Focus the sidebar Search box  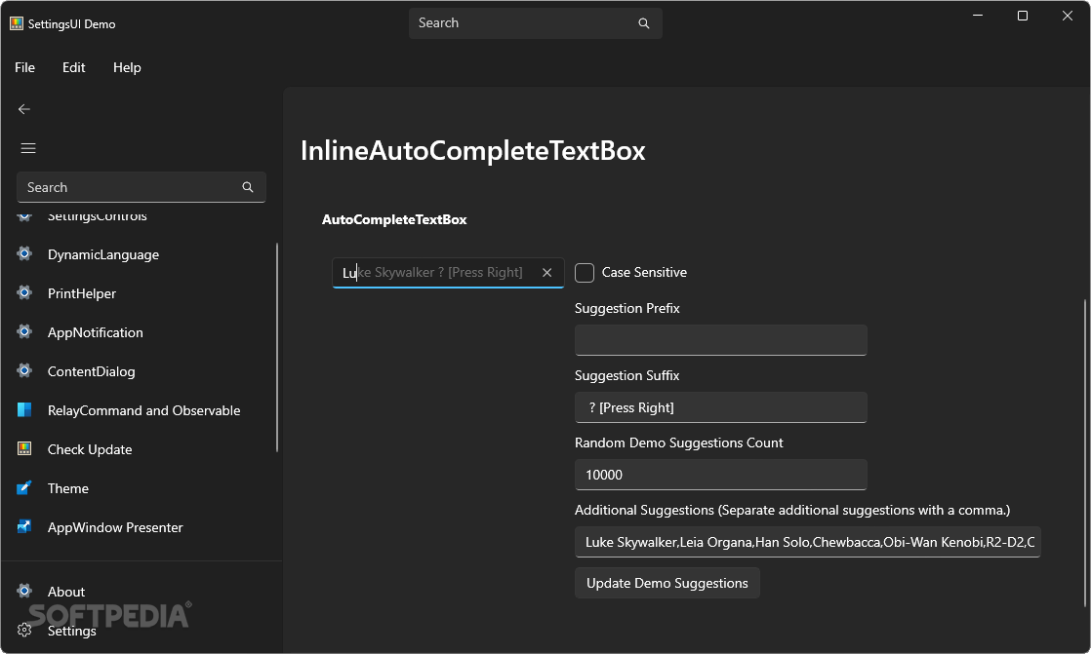[x=141, y=187]
